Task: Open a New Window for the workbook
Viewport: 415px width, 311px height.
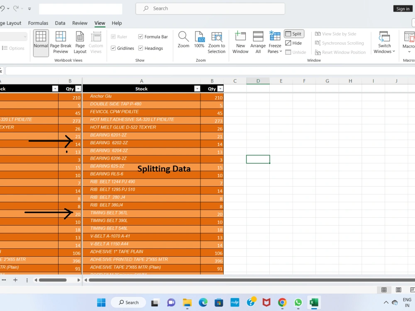Action: click(x=240, y=41)
